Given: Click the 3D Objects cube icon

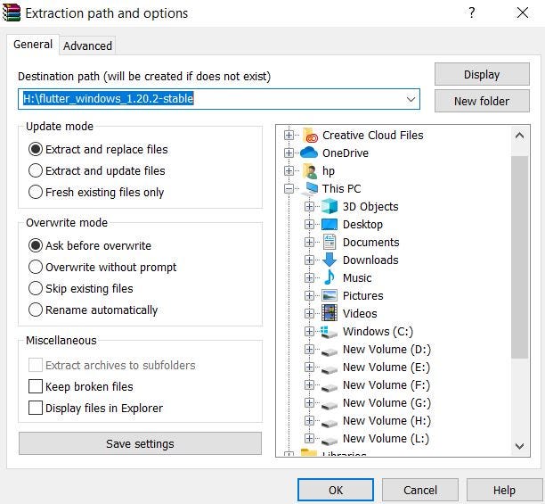Looking at the screenshot, I should [x=329, y=206].
